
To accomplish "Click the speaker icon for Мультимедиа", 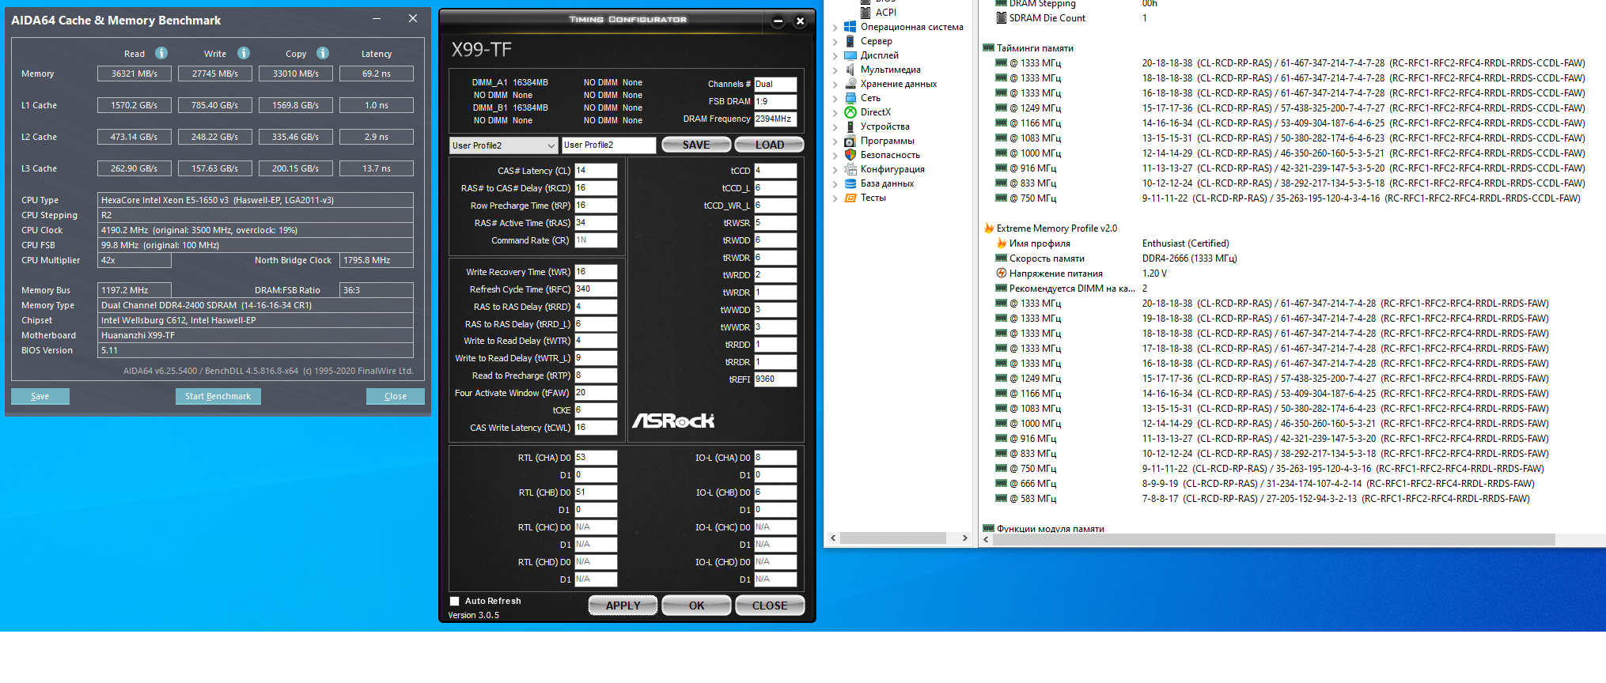I will (x=850, y=70).
